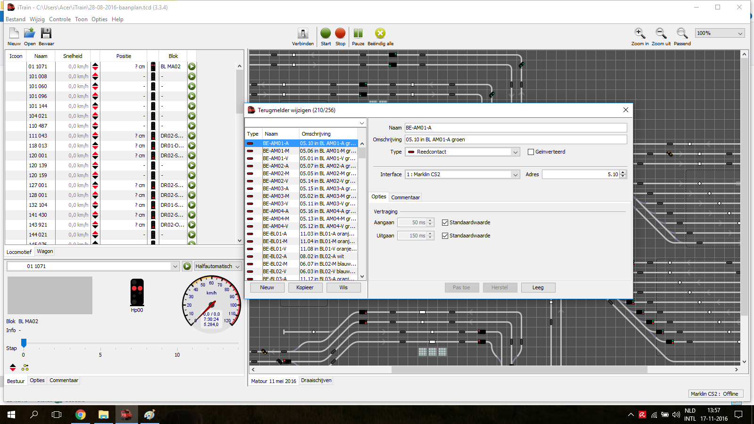Click the feedback list vertical scrollbar

tap(362, 153)
